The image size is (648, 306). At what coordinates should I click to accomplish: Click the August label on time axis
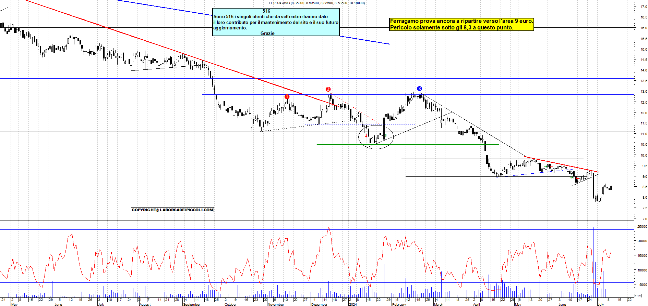pos(145,304)
